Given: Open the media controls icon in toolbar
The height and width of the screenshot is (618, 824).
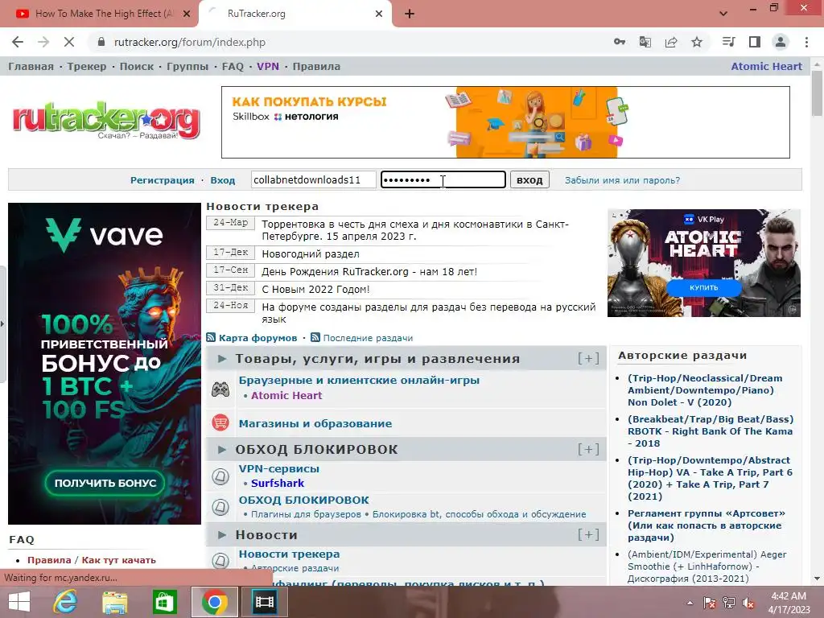Looking at the screenshot, I should [x=728, y=42].
